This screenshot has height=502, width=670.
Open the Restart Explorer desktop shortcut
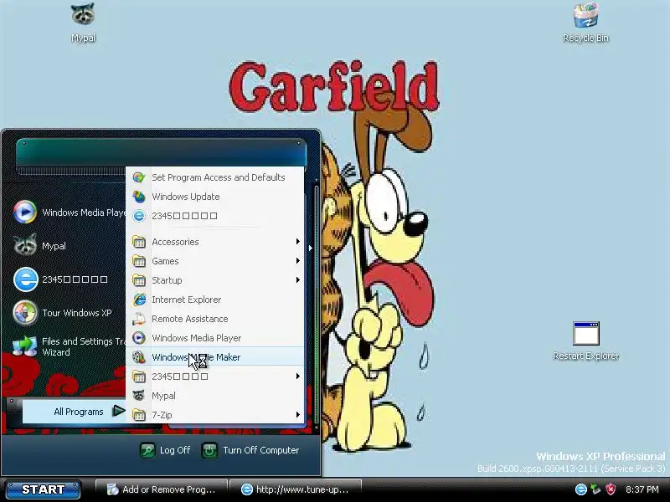[585, 333]
